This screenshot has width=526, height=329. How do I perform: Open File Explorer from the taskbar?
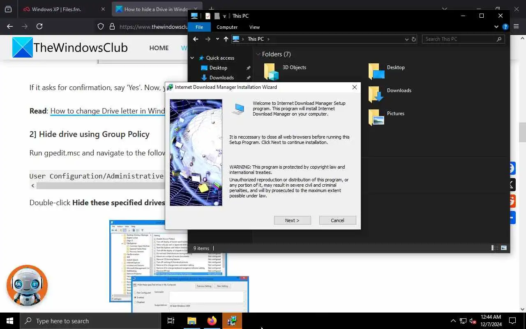click(192, 321)
